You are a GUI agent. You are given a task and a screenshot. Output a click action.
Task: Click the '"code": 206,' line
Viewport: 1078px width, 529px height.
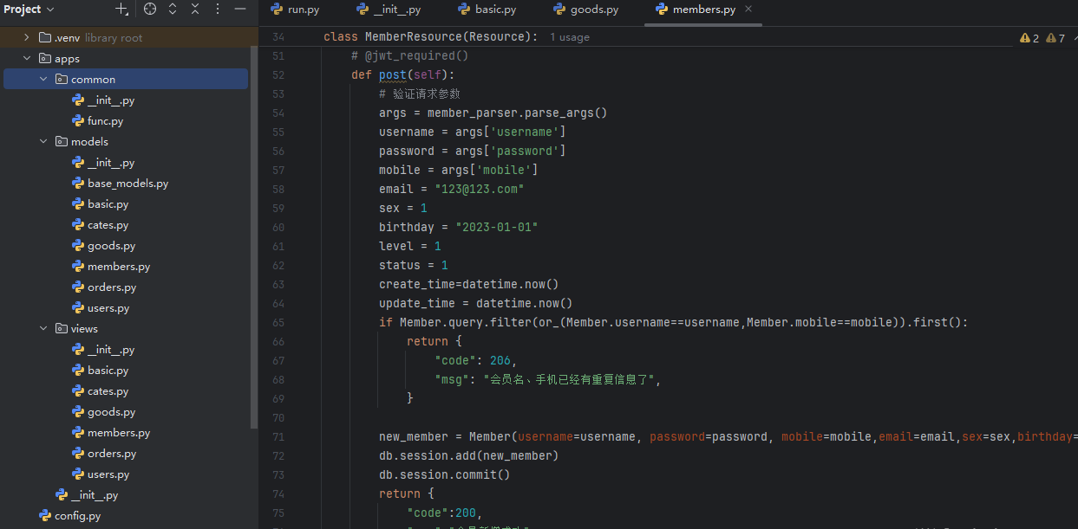pos(476,360)
